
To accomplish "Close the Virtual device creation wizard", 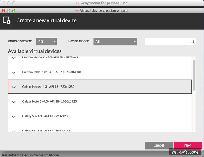I will click(3, 10).
